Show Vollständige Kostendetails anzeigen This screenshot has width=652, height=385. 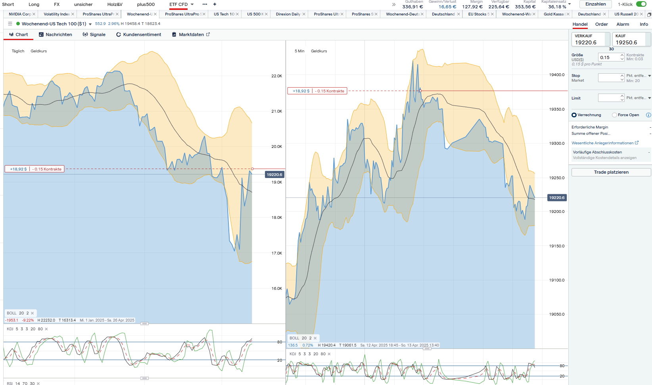click(604, 158)
